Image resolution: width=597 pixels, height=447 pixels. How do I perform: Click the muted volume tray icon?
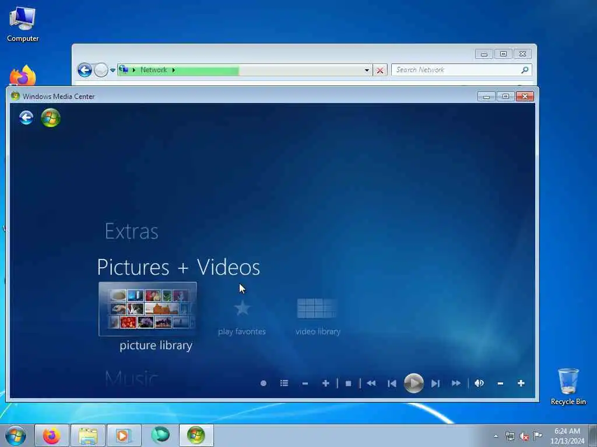click(524, 436)
